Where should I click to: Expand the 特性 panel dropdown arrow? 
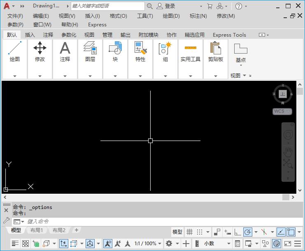(140, 76)
